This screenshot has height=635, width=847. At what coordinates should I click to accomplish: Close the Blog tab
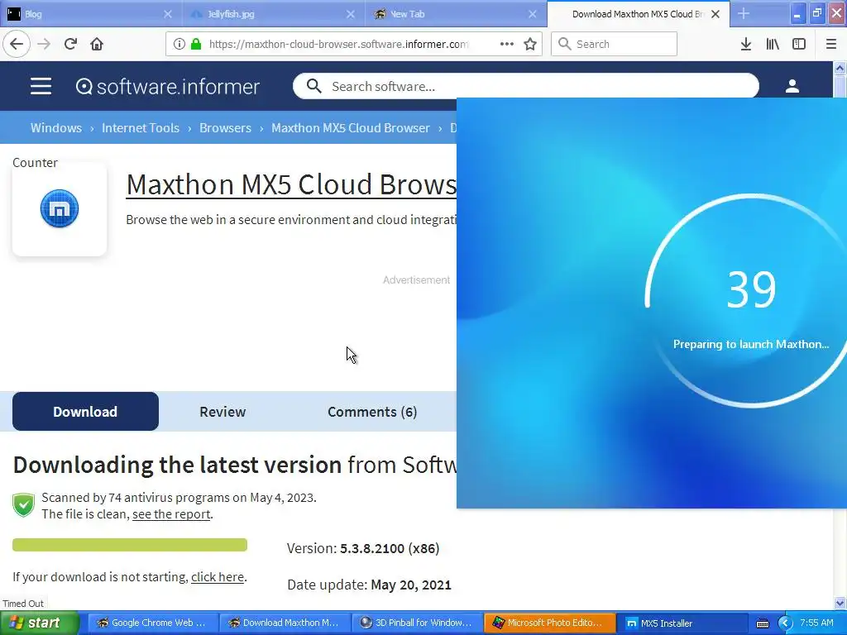pyautogui.click(x=168, y=14)
